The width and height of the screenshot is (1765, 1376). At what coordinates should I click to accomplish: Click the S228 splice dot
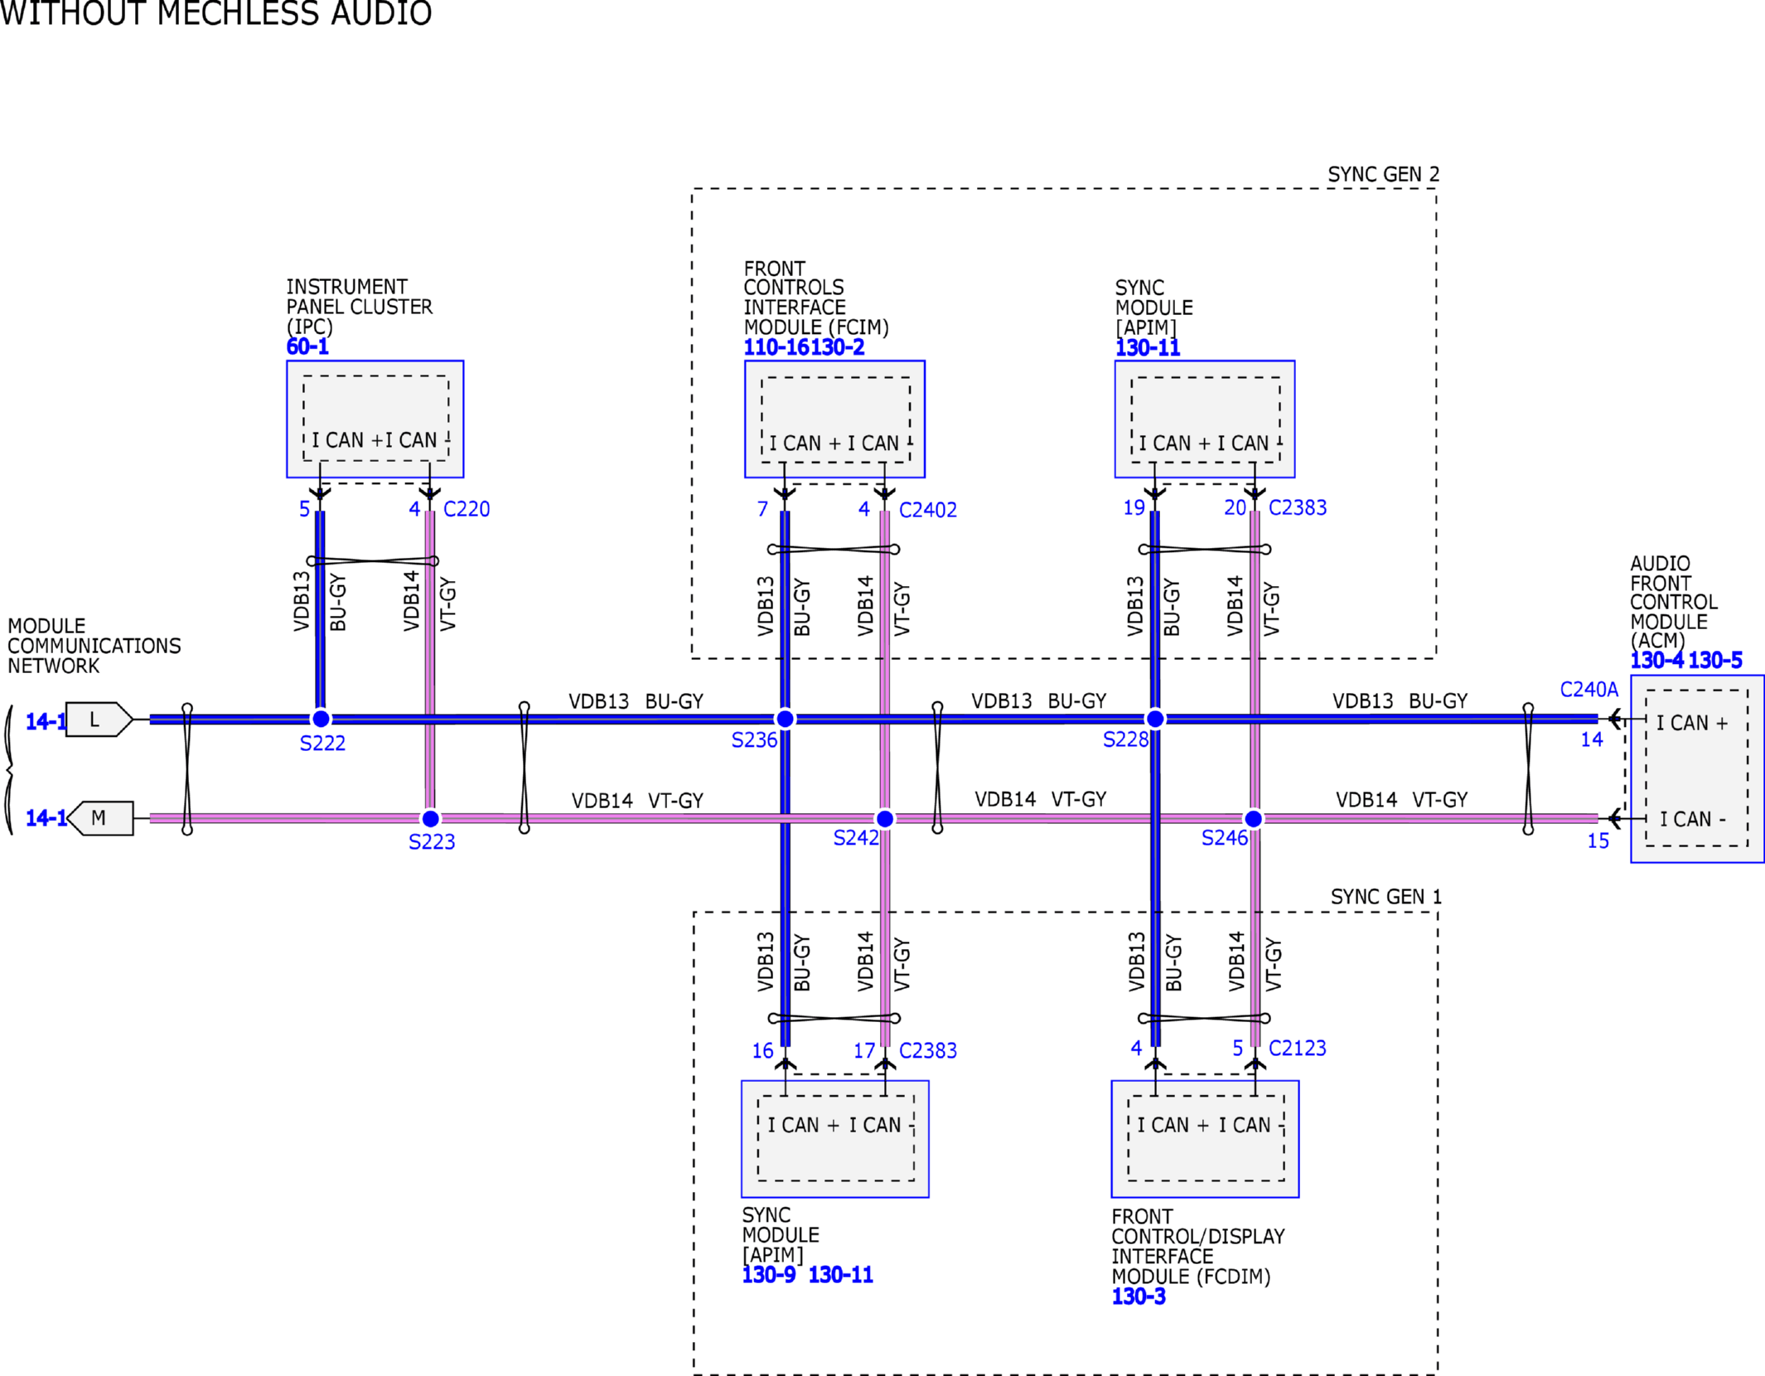pos(1154,719)
